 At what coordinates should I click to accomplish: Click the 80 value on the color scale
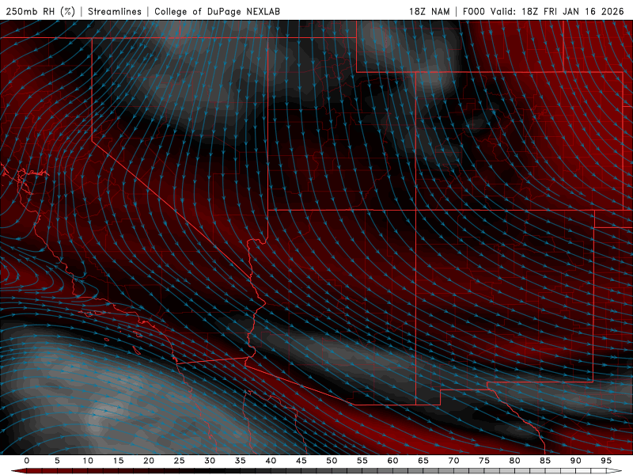(x=514, y=461)
